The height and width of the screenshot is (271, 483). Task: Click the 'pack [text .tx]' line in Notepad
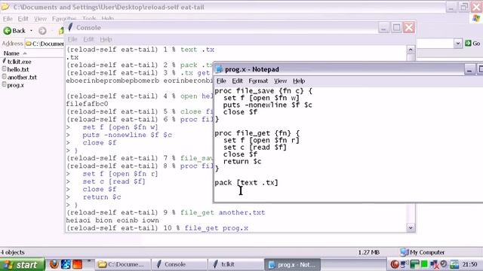246,182
